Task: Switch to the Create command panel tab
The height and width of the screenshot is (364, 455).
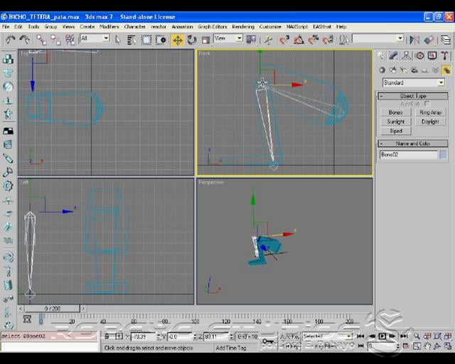Action: tap(381, 55)
